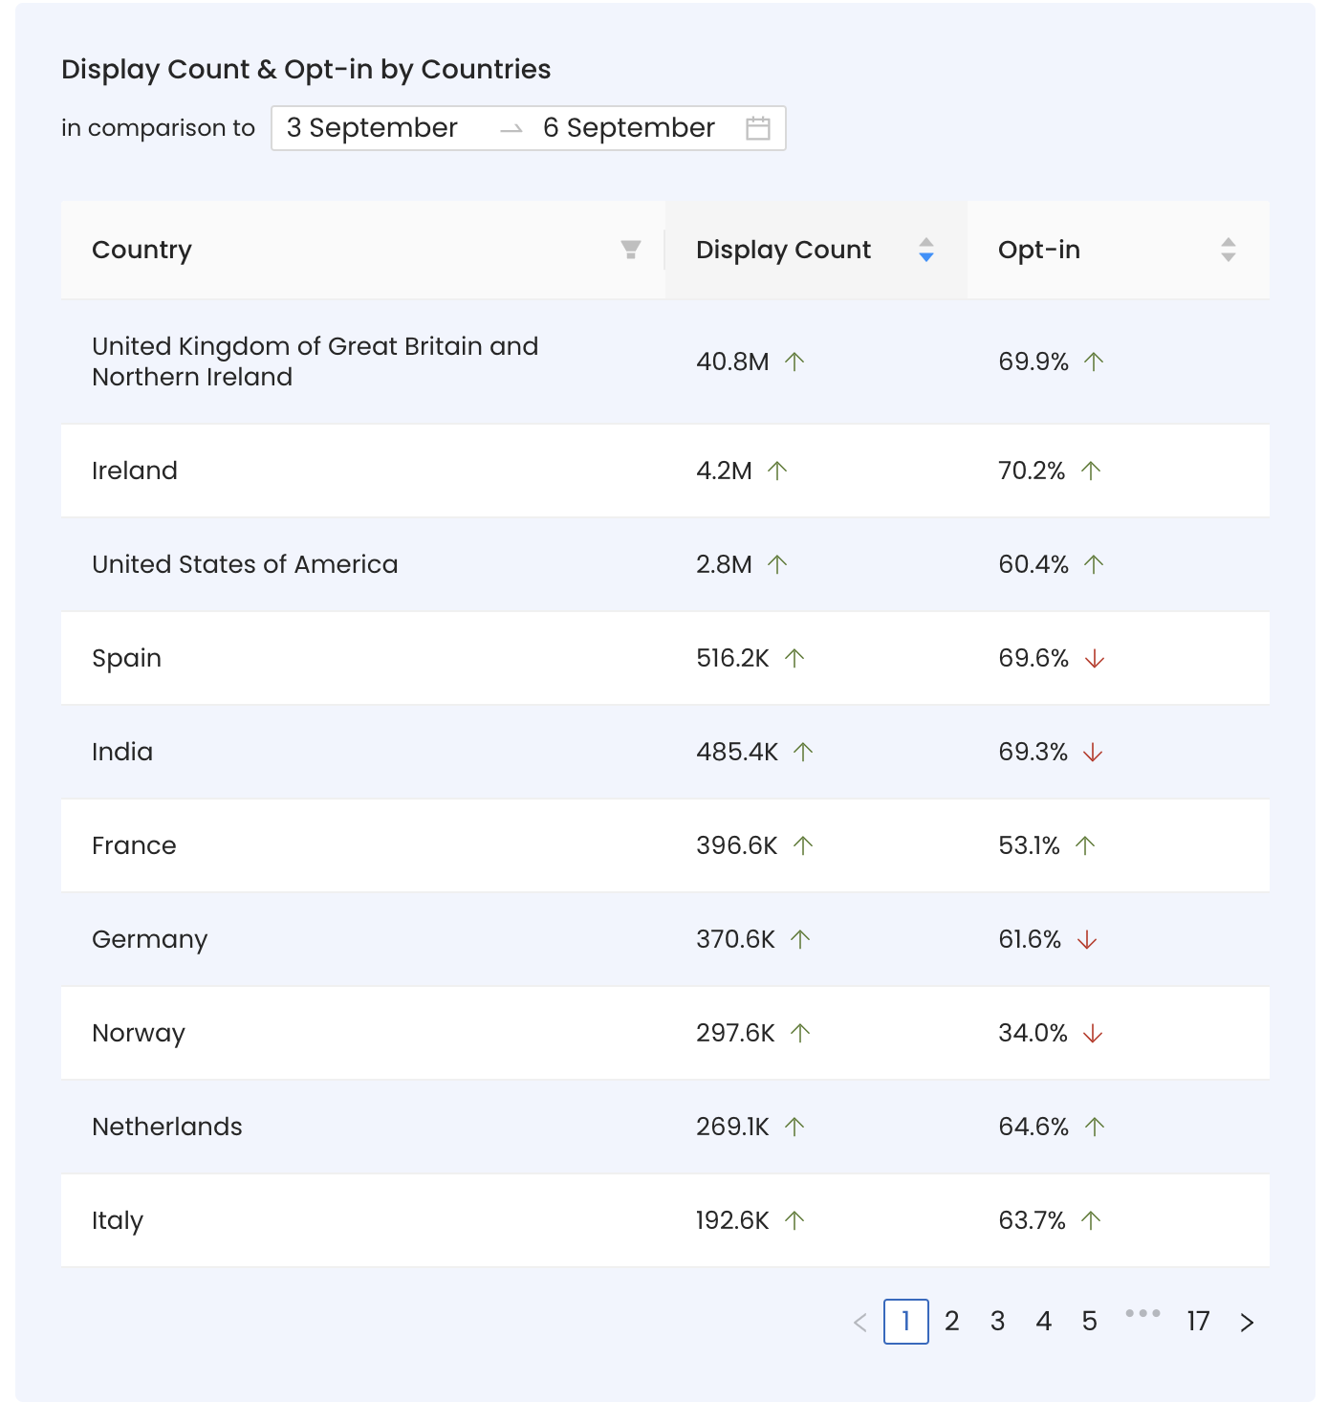Toggle Display Count column sort arrows
The width and height of the screenshot is (1327, 1402).
click(925, 250)
